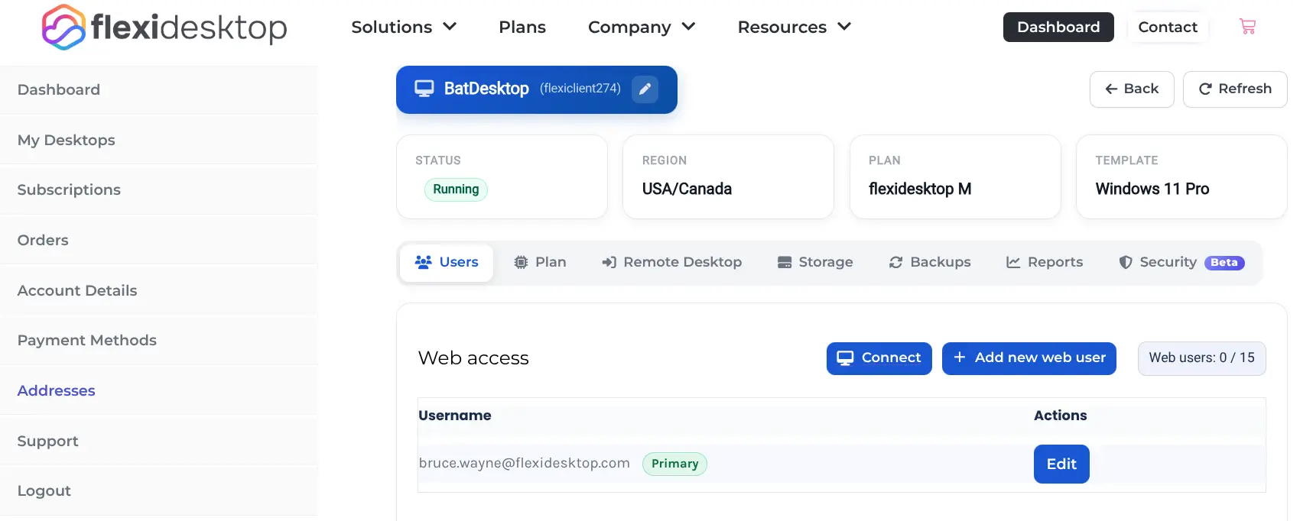Click the USA/Canada region value
This screenshot has height=521, width=1300.
687,189
